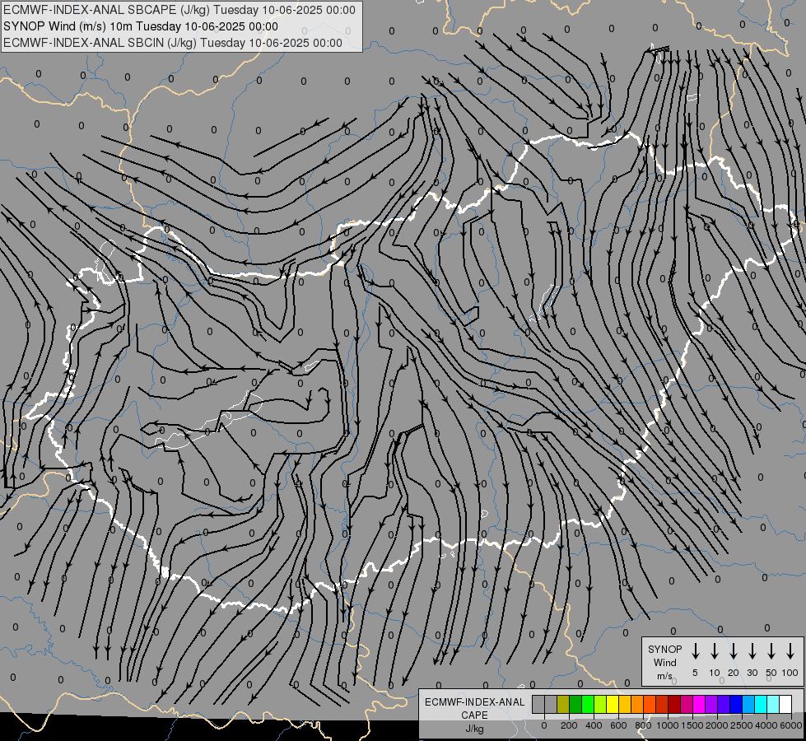Viewport: 806px width, 741px height.
Task: Click the '800' tick label on the colorbar
Action: 643,725
